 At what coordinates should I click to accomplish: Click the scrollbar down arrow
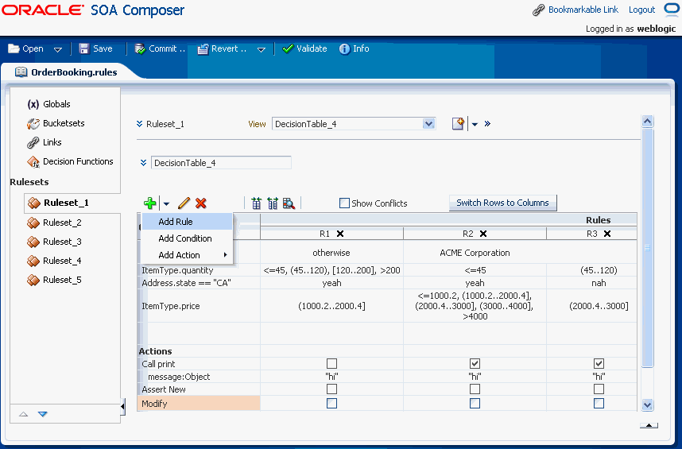click(x=647, y=405)
